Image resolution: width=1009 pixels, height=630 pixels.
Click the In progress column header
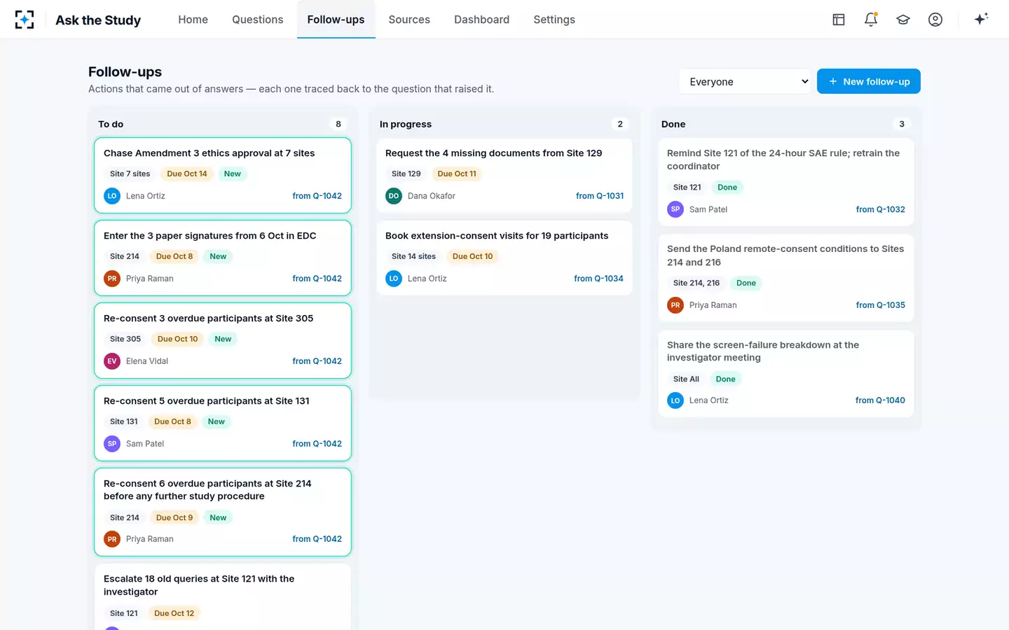[406, 124]
